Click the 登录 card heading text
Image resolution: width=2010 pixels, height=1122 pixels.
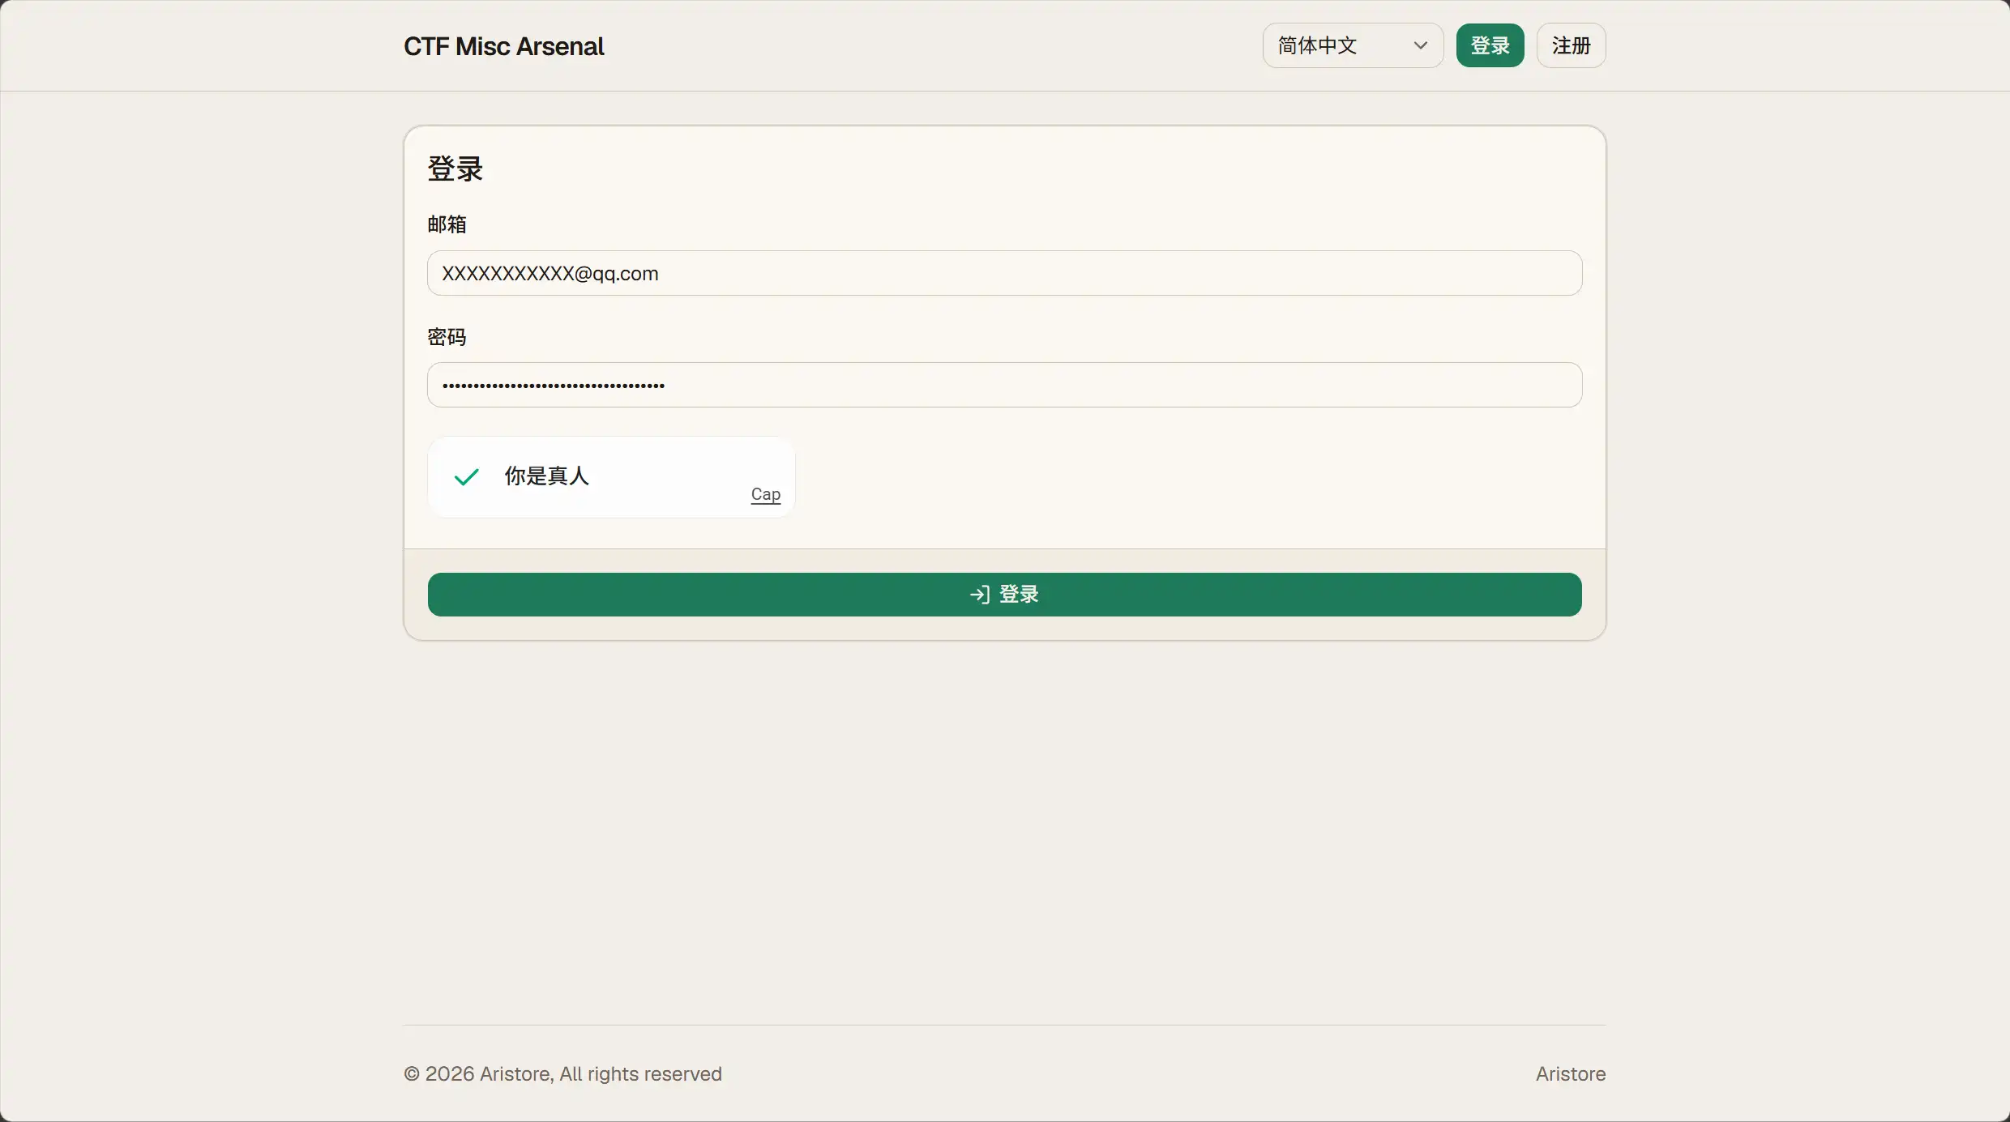coord(455,169)
